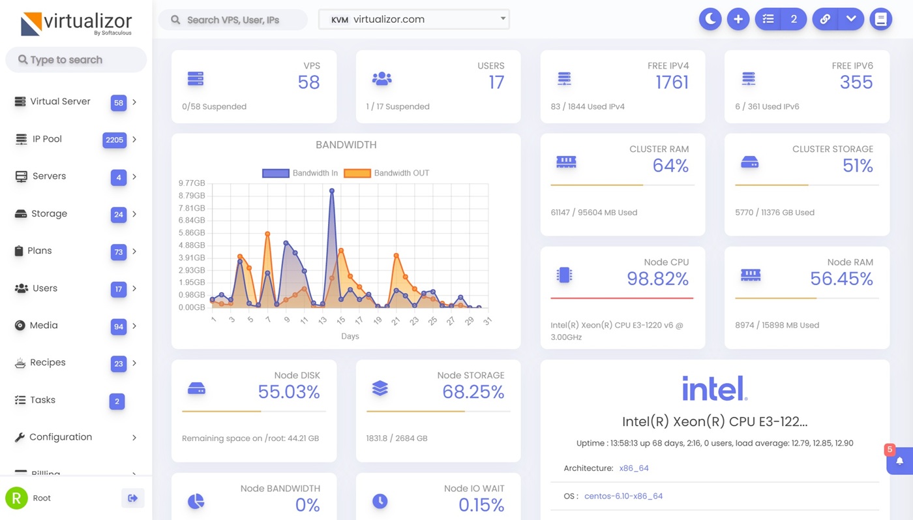913x520 pixels.
Task: Click the centos-6.10-x86_64 OS link
Action: [x=623, y=496]
